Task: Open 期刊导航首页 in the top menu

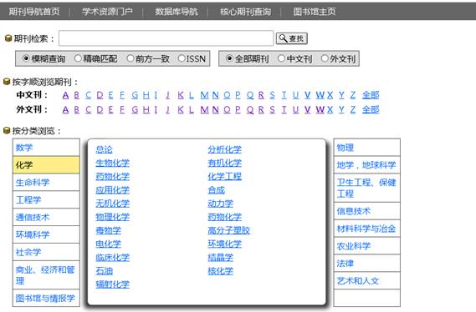Action: tap(34, 12)
